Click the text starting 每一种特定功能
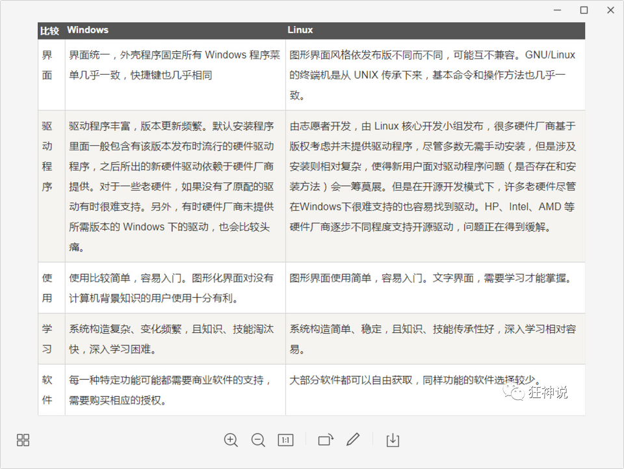The width and height of the screenshot is (624, 469). click(x=170, y=390)
